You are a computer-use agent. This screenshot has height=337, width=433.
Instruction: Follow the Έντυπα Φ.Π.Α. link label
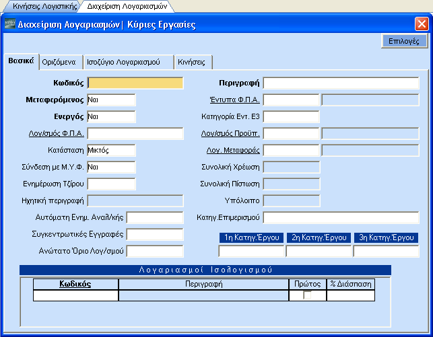[x=234, y=100]
